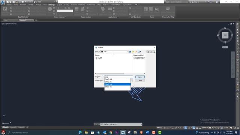Click inside the File name input field
Viewport: 240px width, 135px height.
click(x=117, y=77)
